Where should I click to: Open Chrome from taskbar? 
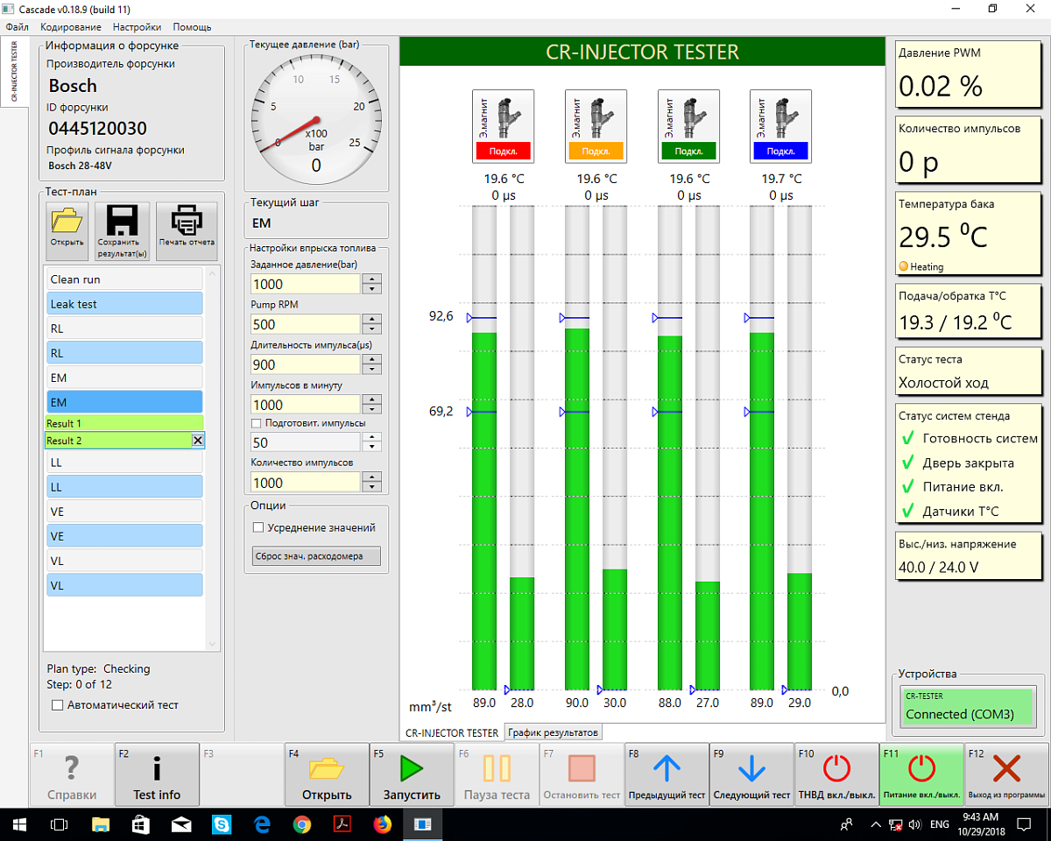click(301, 824)
